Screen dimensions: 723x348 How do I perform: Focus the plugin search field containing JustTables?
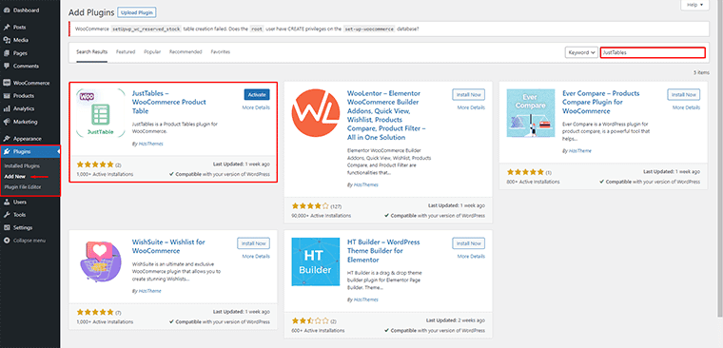[x=653, y=52]
